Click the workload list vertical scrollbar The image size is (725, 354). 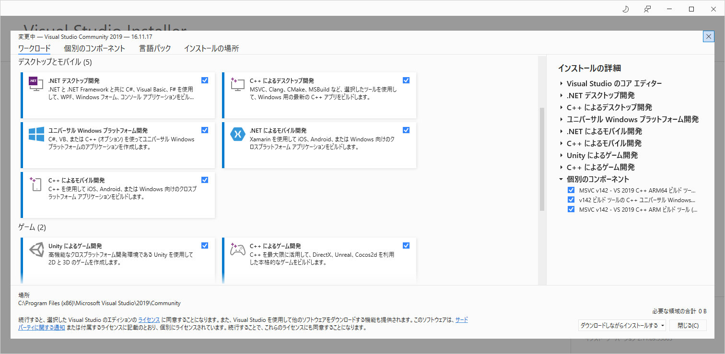542,158
